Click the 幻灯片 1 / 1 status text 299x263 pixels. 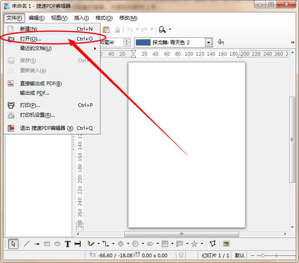click(x=215, y=256)
